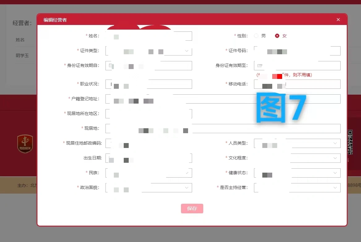Open the 健康状态 dropdown

(x=335, y=173)
